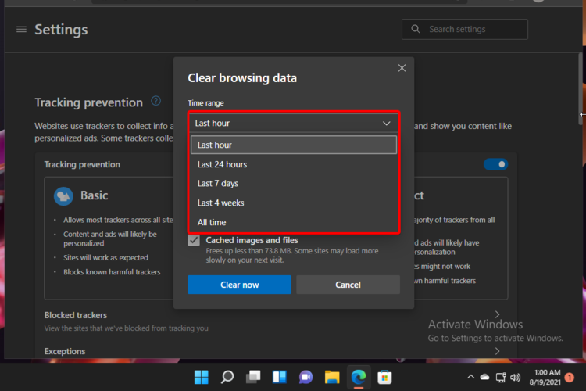Click the Cancel button

point(348,285)
